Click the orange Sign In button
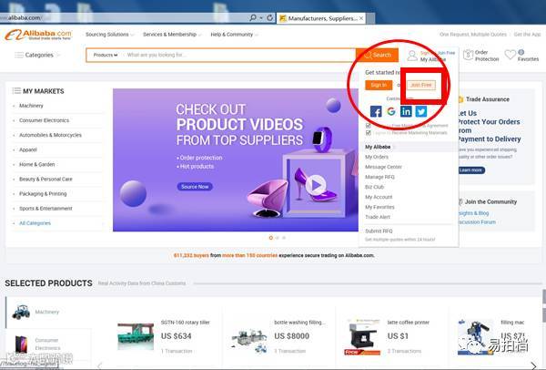The height and width of the screenshot is (370, 546). (379, 85)
